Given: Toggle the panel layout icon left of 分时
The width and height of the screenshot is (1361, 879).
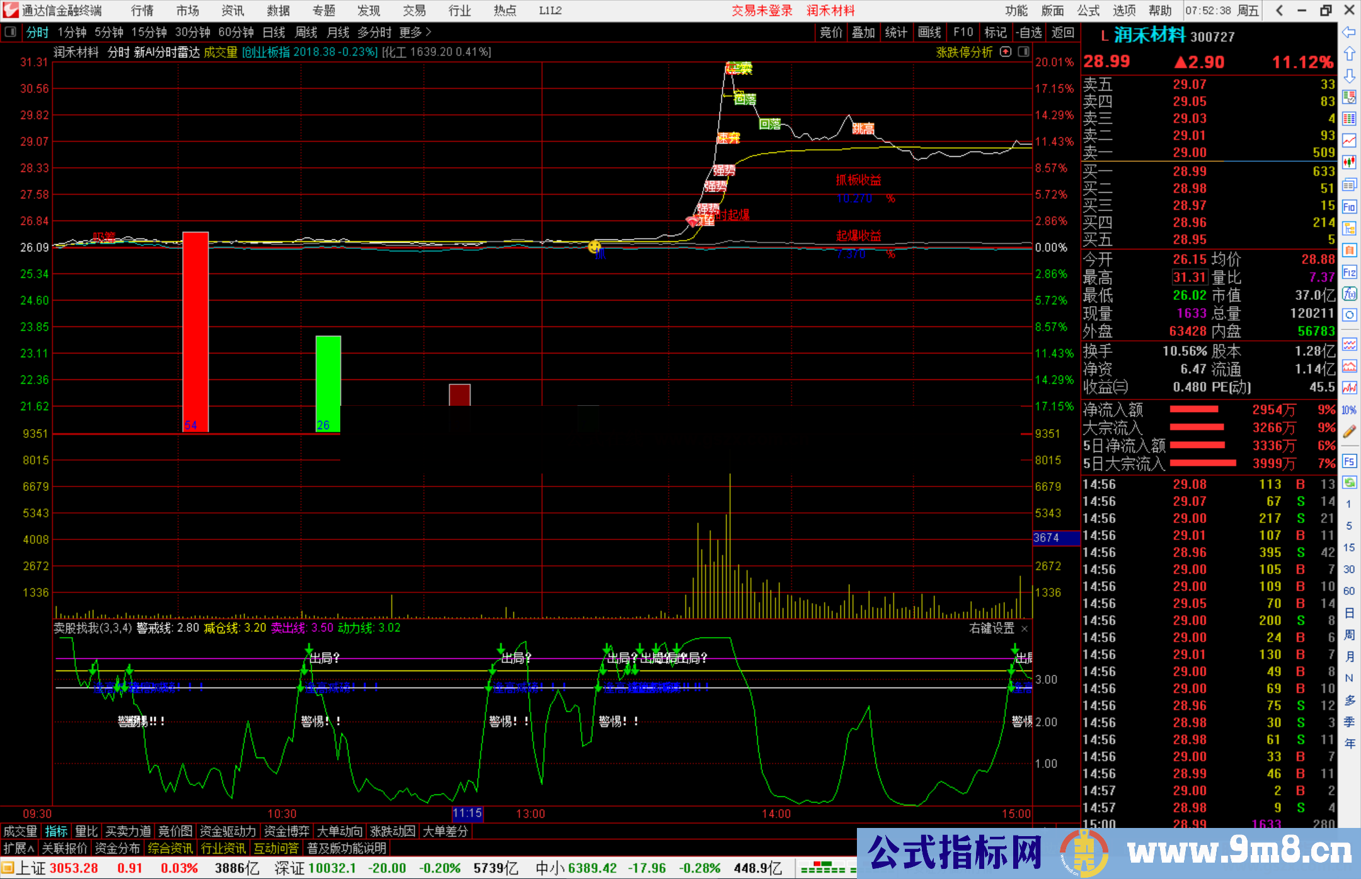Looking at the screenshot, I should (11, 32).
